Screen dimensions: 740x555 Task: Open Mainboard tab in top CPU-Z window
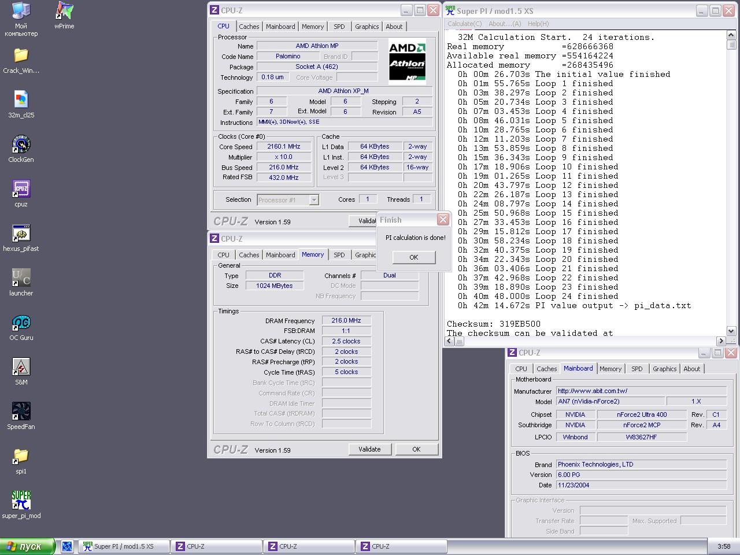(280, 27)
